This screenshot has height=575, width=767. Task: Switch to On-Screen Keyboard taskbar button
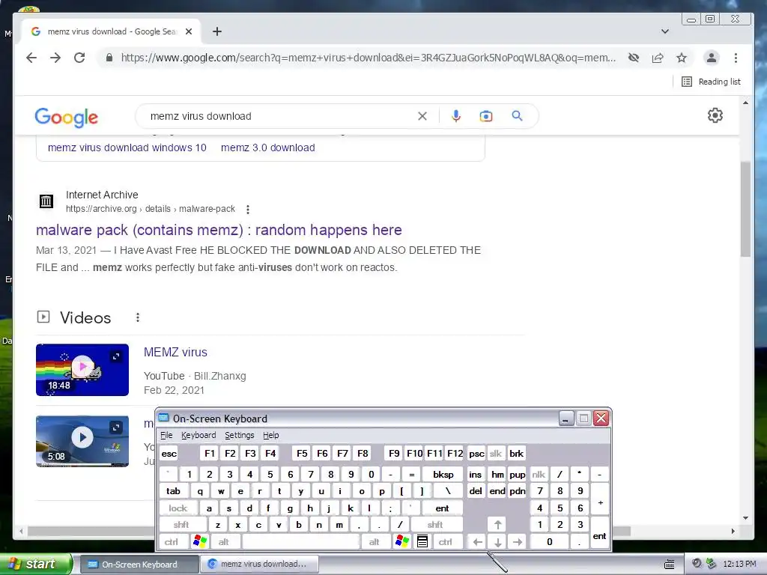pos(139,565)
